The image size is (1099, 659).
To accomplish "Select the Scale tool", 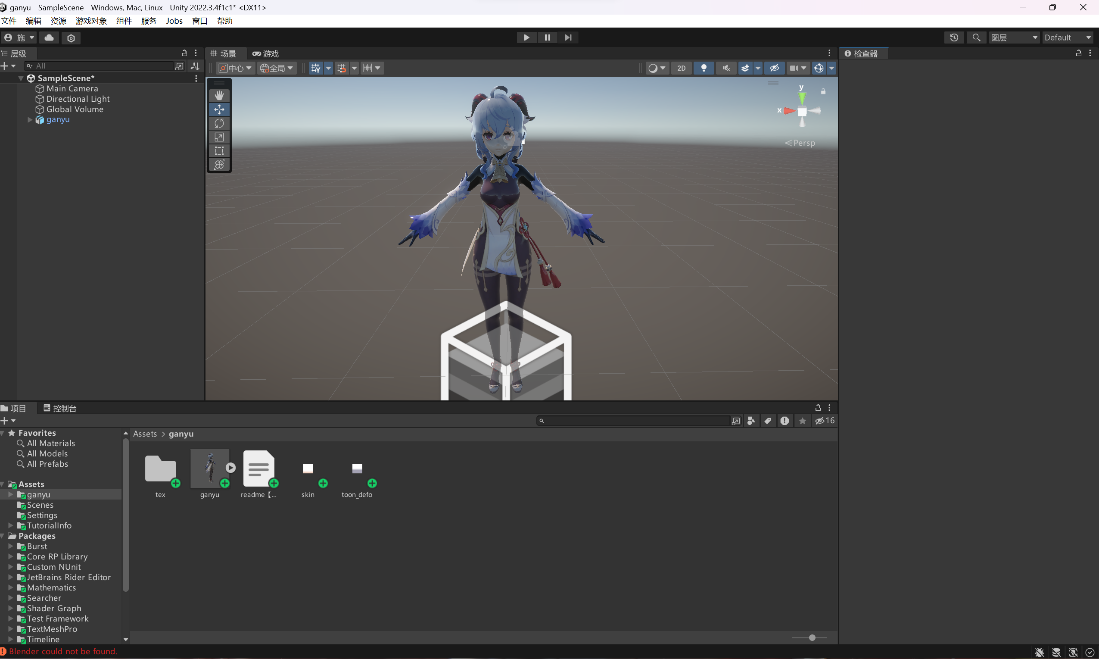I will click(x=219, y=137).
